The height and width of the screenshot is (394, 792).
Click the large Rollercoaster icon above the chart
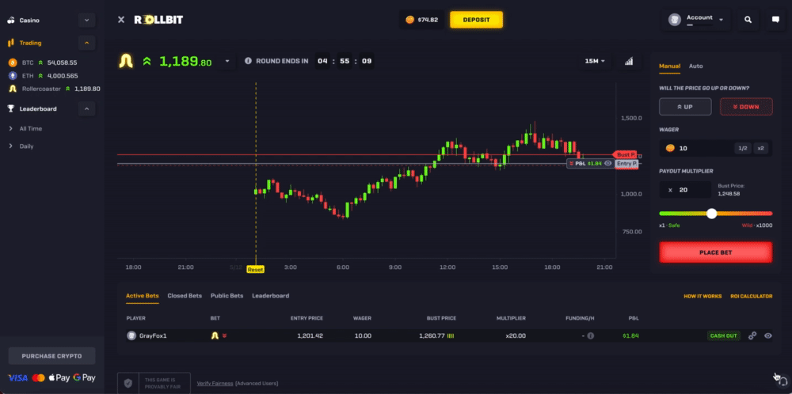pos(126,61)
